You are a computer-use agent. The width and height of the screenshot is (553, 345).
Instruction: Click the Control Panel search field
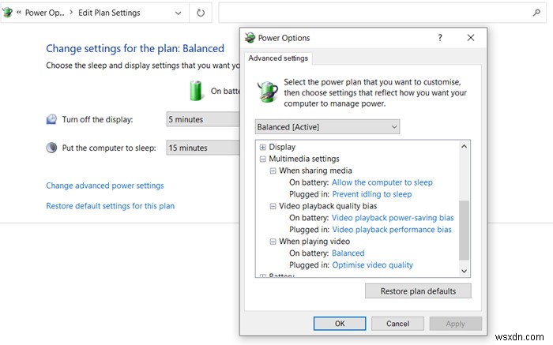382,13
